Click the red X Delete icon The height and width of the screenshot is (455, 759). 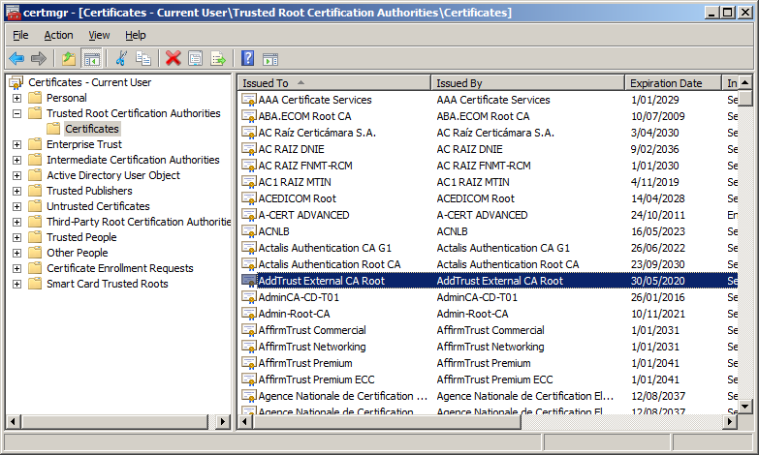[174, 58]
